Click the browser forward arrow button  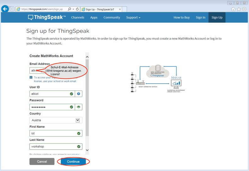coord(12,9)
